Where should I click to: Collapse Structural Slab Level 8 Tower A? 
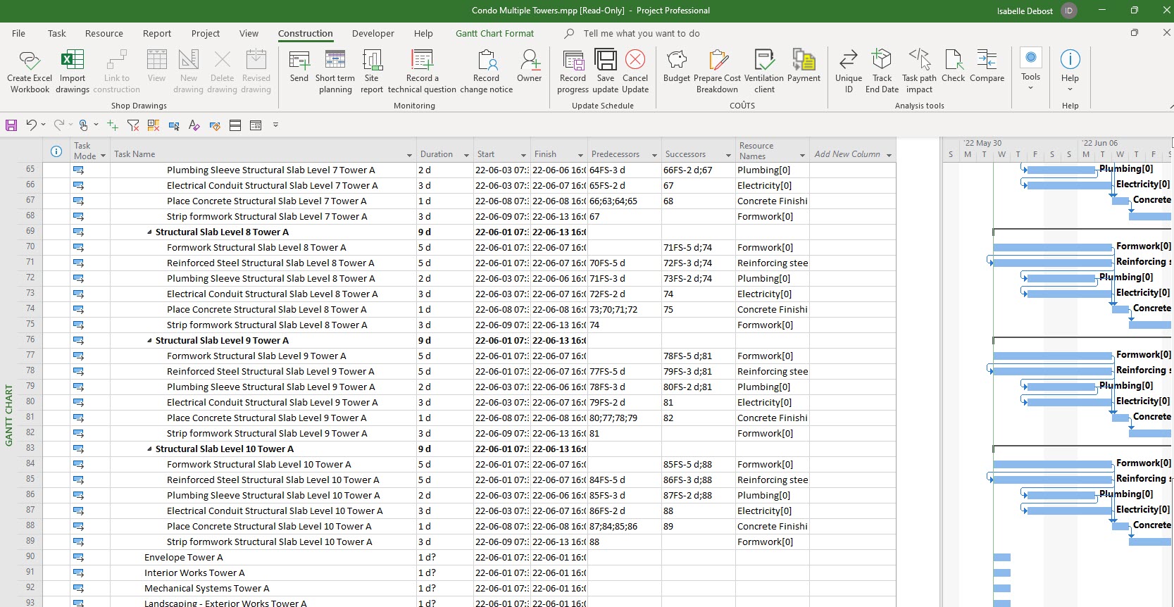tap(149, 232)
